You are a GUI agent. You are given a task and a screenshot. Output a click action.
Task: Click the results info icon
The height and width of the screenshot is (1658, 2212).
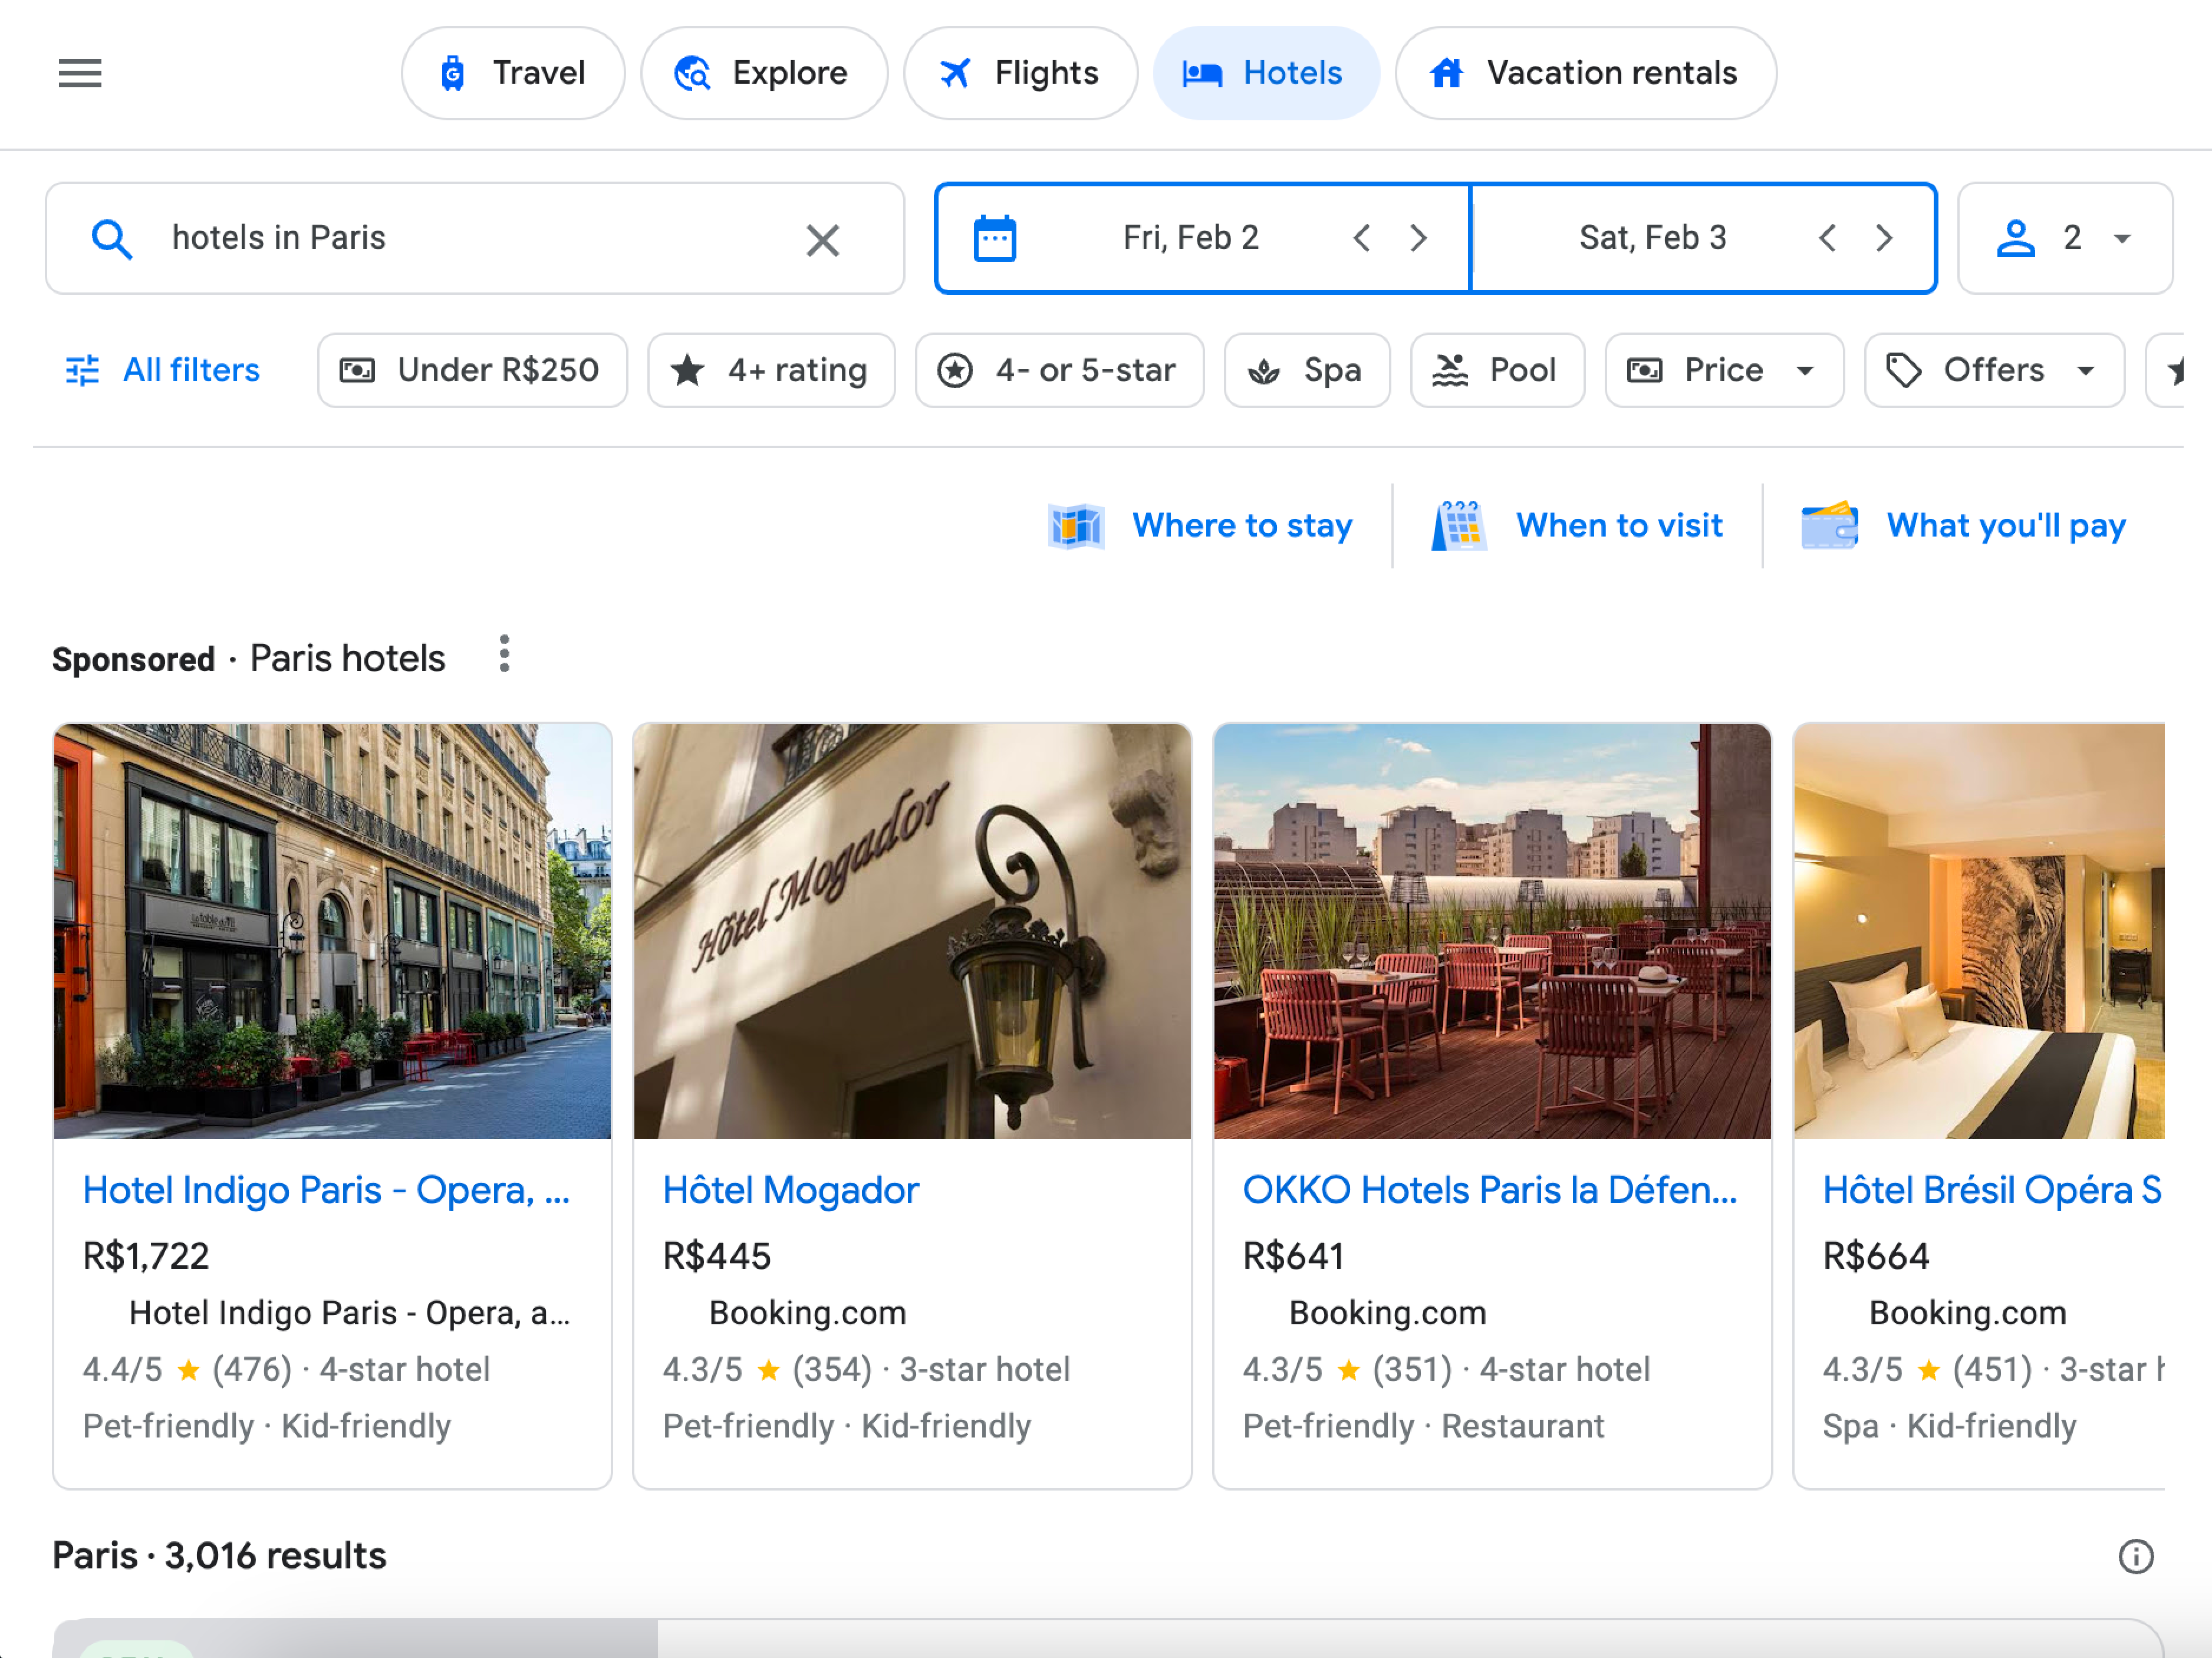[2135, 1556]
